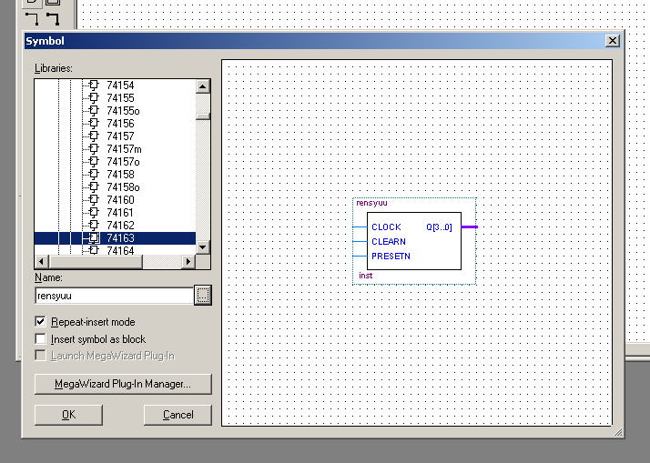Click the Symbol dialog resize grip
Viewport: 650px width, 463px height.
click(618, 432)
